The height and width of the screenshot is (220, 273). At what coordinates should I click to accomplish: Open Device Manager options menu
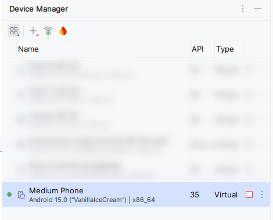coord(243,9)
